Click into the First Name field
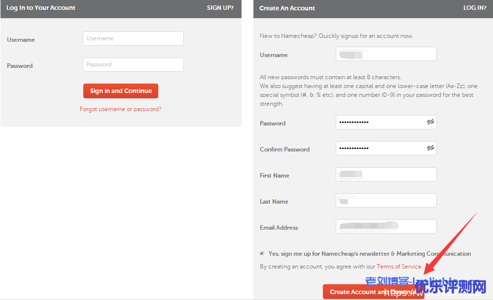 386,175
